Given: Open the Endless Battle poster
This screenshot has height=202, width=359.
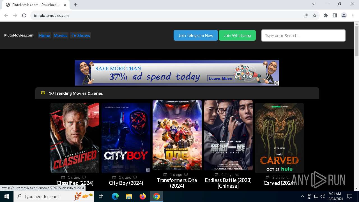Looking at the screenshot, I should pos(228,135).
